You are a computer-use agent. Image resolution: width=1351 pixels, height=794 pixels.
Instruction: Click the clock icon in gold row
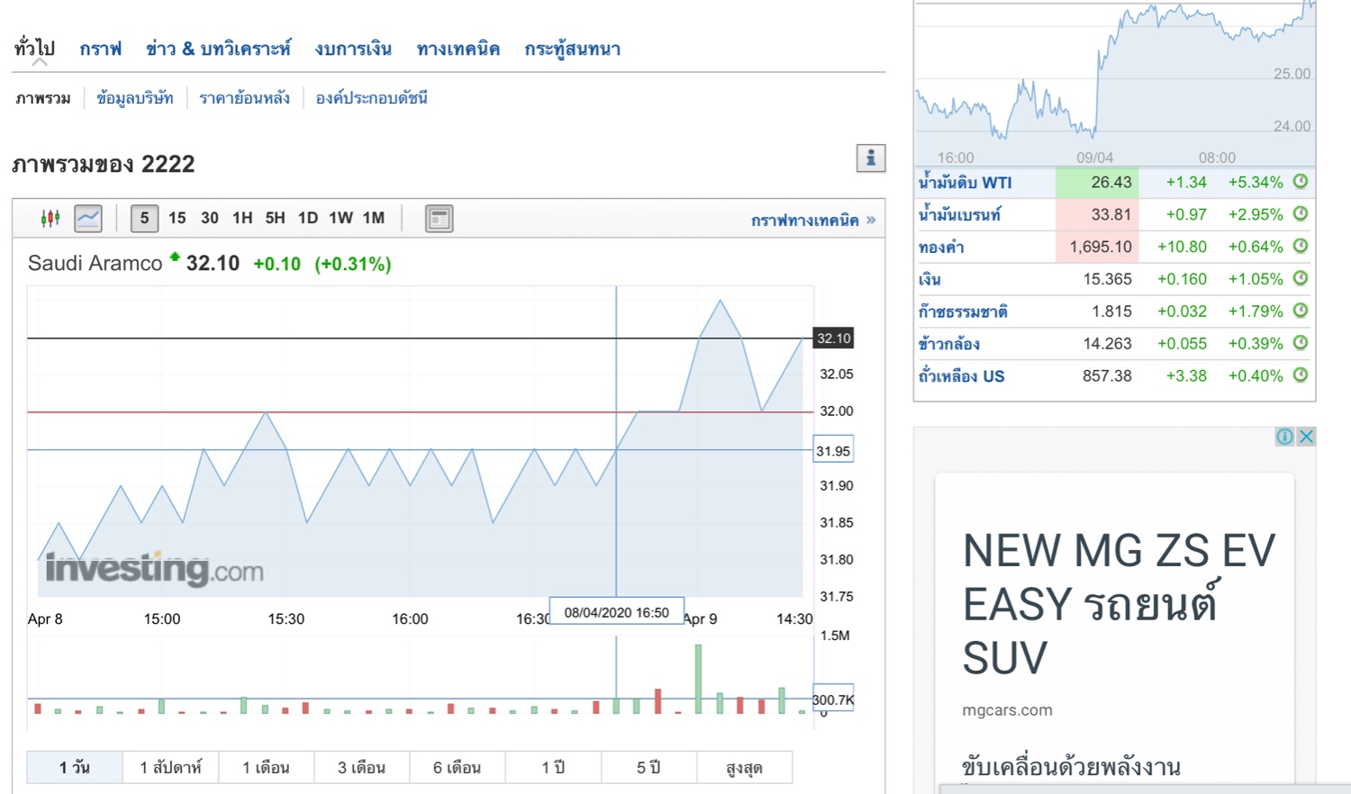pos(1301,246)
